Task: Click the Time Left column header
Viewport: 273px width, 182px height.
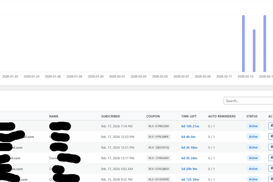Action: click(189, 116)
